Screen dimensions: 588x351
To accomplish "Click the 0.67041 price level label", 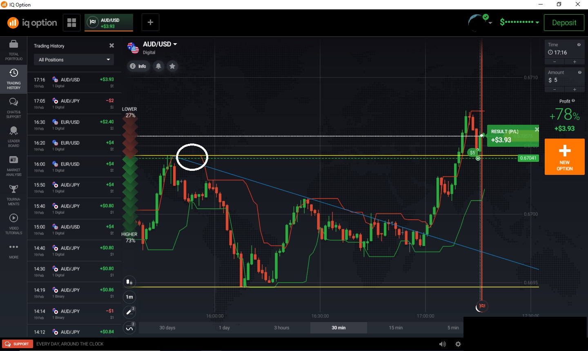I will (x=528, y=158).
